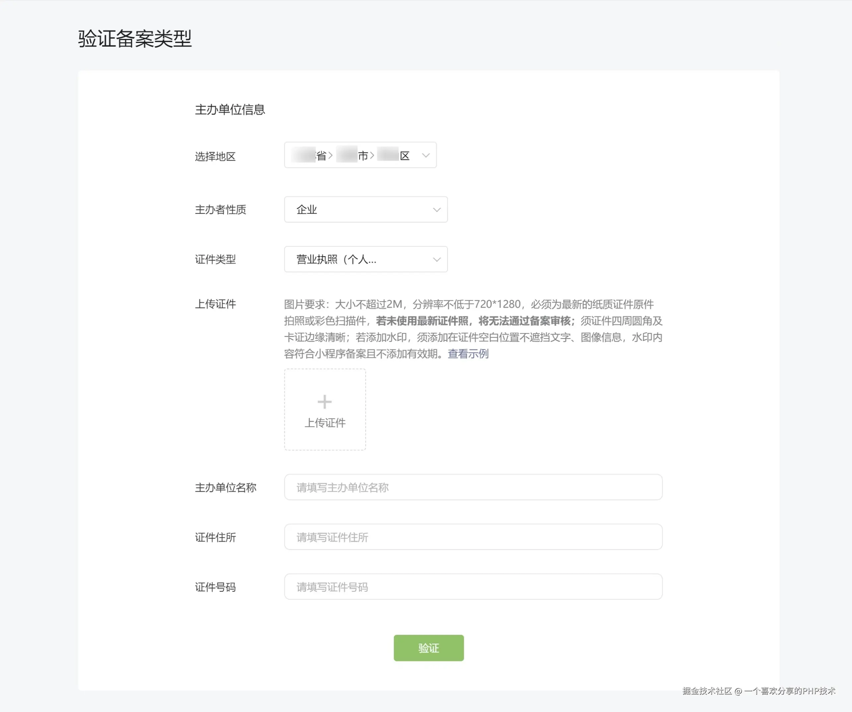The image size is (852, 712).
Task: Expand the 主办者性质 dropdown arrow
Action: pyautogui.click(x=436, y=210)
